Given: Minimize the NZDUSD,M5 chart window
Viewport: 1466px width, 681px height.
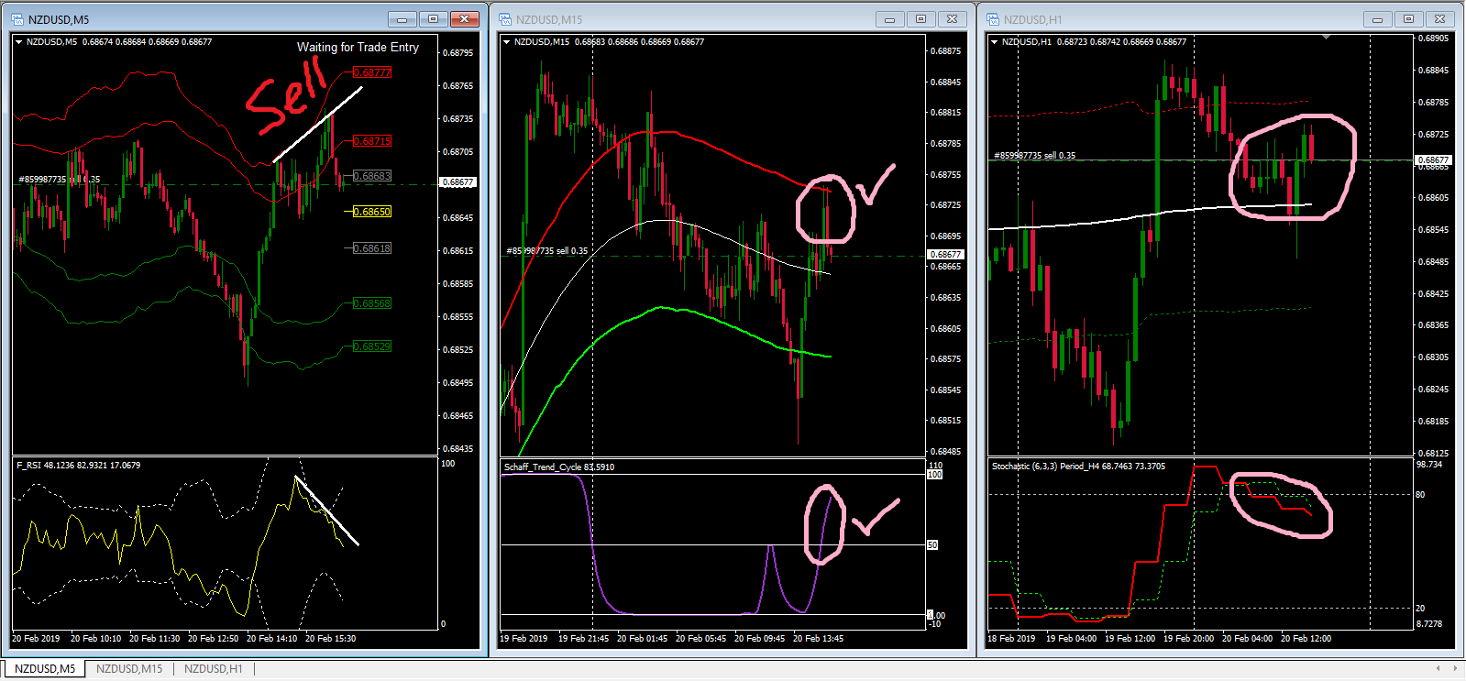Looking at the screenshot, I should (x=402, y=19).
